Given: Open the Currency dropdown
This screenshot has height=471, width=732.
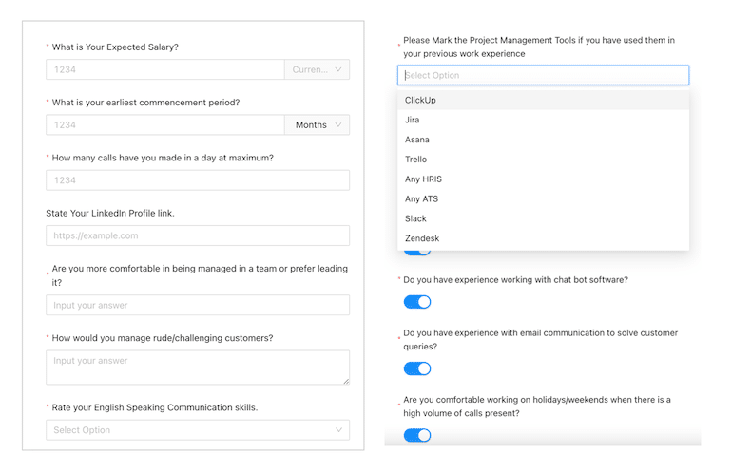Looking at the screenshot, I should (317, 69).
